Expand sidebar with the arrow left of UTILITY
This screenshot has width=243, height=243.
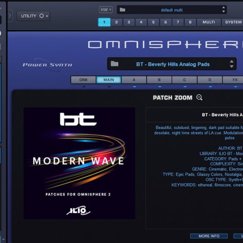(x=10, y=16)
